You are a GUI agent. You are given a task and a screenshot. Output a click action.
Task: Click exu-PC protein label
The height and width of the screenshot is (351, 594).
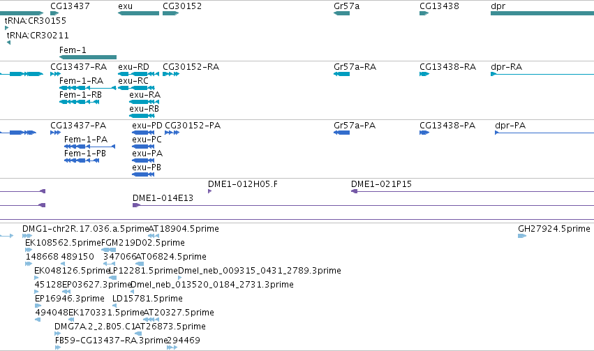(147, 140)
